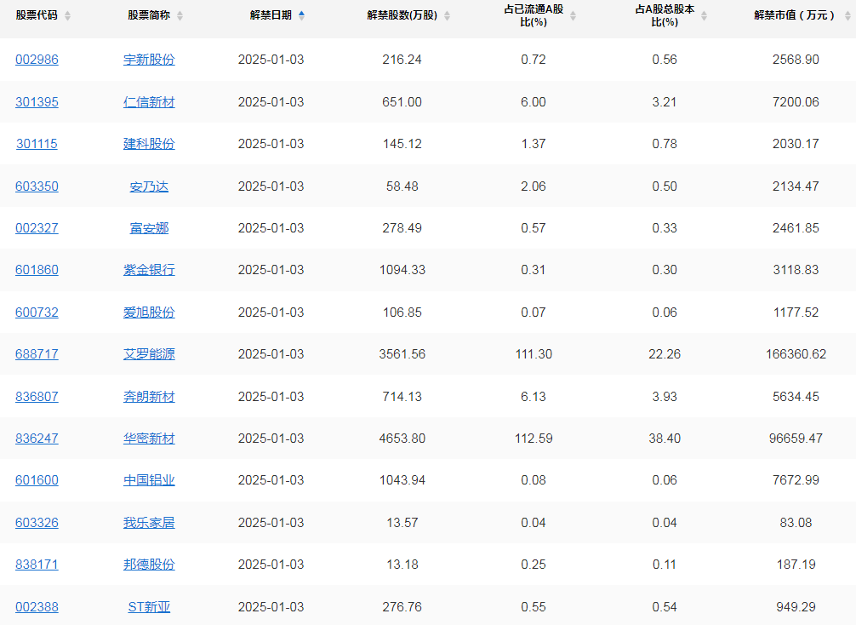Open 邦德股份 stock name link
The width and height of the screenshot is (856, 625).
tap(149, 565)
